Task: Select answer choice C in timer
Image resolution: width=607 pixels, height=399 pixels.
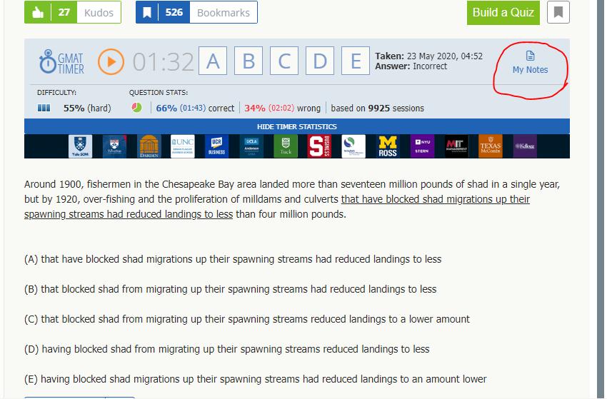Action: (284, 61)
